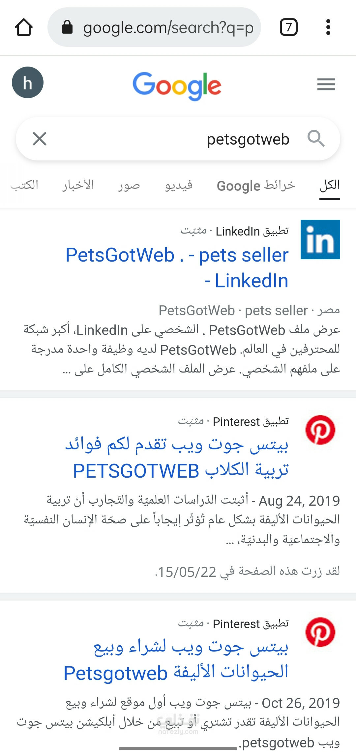Click the first Pinterest logo icon

click(x=320, y=430)
